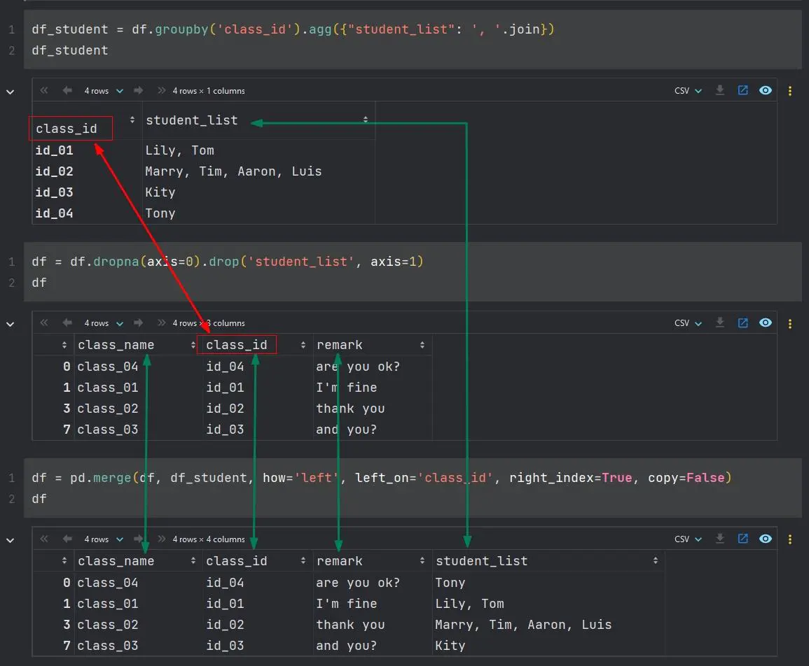Screen dimensions: 809x666
Task: Jump to last page in merged table
Action: click(x=162, y=539)
